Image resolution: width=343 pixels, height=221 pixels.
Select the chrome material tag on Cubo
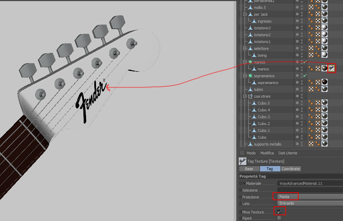pos(325,137)
